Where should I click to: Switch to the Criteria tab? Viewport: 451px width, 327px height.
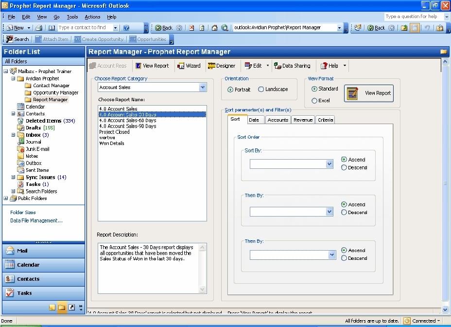(325, 120)
